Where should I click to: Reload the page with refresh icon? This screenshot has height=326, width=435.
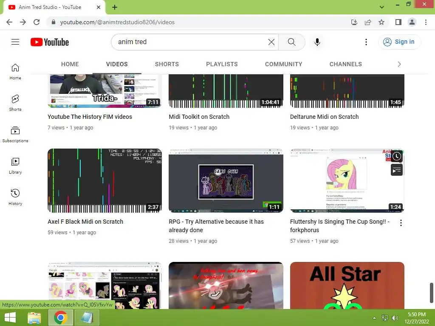[37, 22]
